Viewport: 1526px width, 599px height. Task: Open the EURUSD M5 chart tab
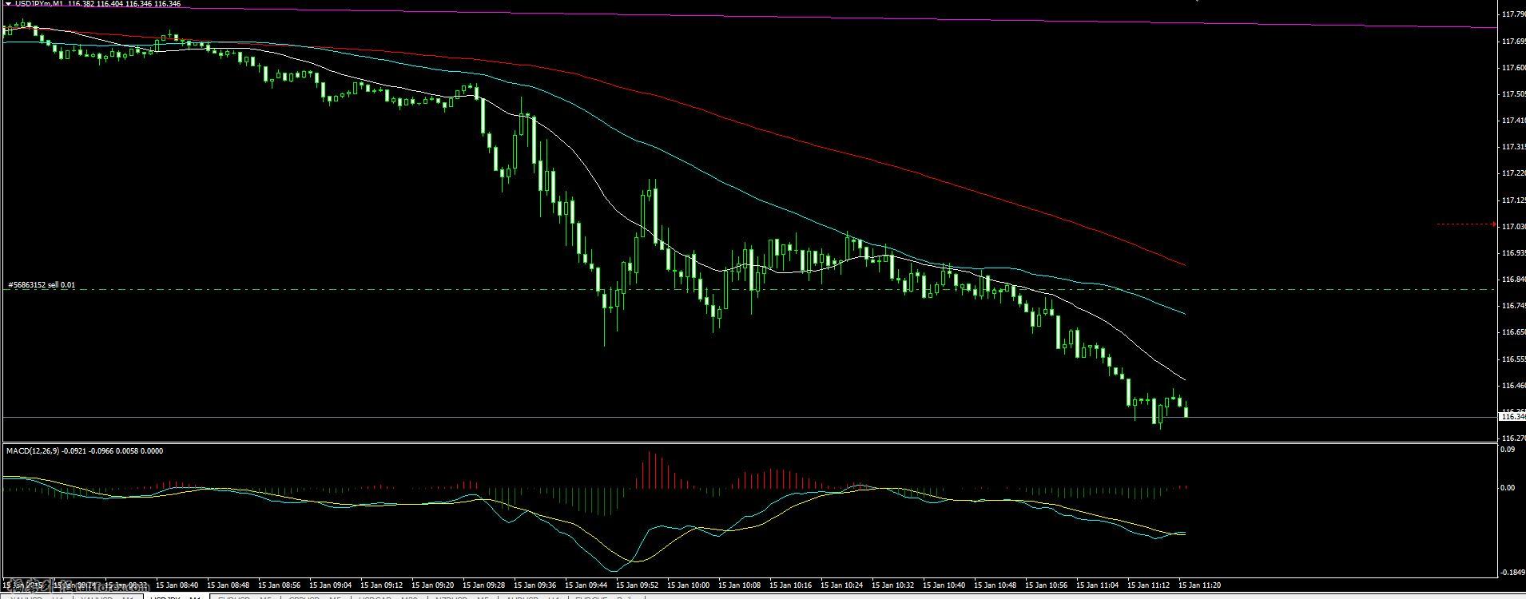pos(245,596)
